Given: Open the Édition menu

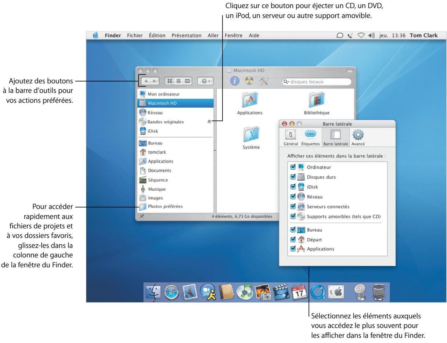Looking at the screenshot, I should [x=158, y=36].
